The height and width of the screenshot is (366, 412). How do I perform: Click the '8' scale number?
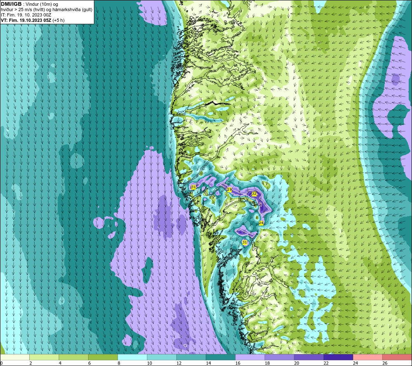(x=119, y=363)
